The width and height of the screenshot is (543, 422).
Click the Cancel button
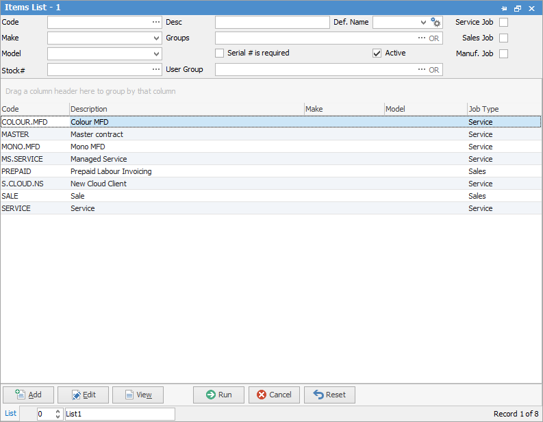pos(274,395)
